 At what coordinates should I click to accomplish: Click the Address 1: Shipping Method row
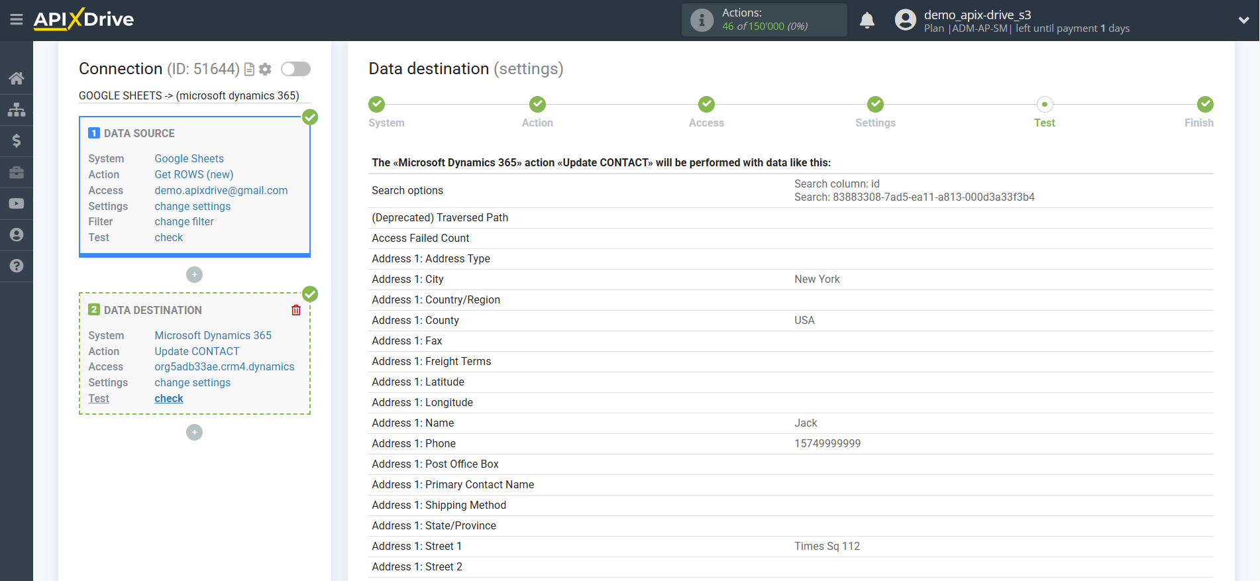[x=791, y=505]
